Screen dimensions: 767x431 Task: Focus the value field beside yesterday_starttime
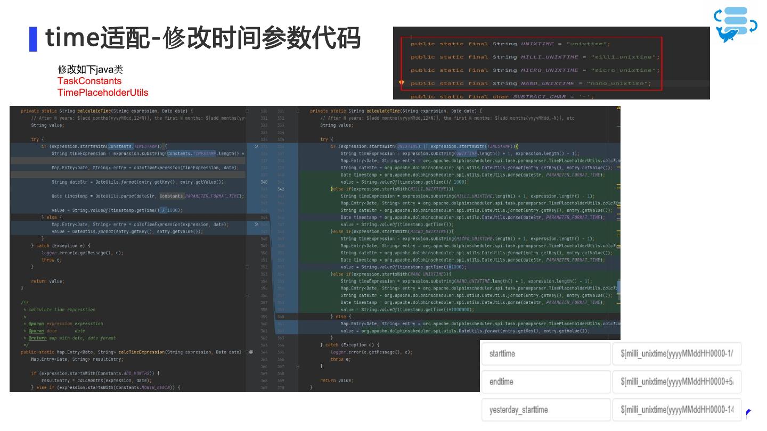click(676, 410)
